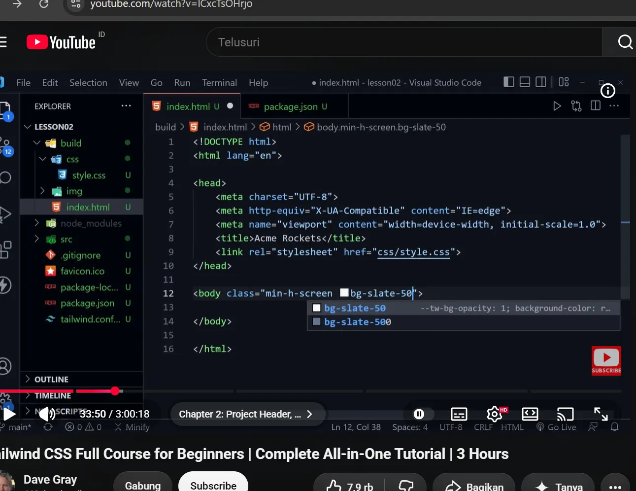The height and width of the screenshot is (491, 636).
Task: Click the white Subscribe button below the video
Action: pyautogui.click(x=213, y=485)
